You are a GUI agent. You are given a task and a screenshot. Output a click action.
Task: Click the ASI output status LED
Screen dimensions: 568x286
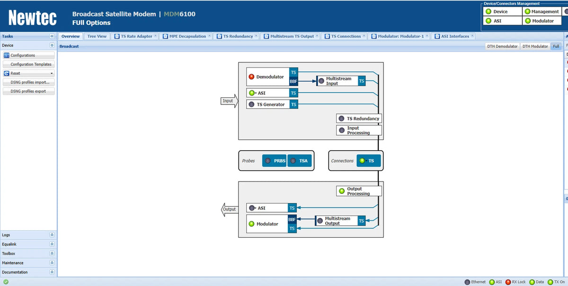pos(252,208)
